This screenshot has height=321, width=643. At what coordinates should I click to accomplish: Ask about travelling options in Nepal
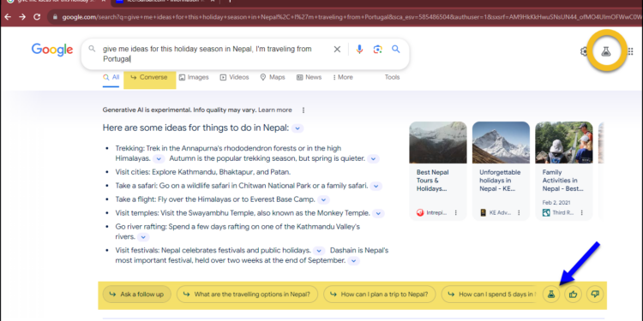coord(247,294)
